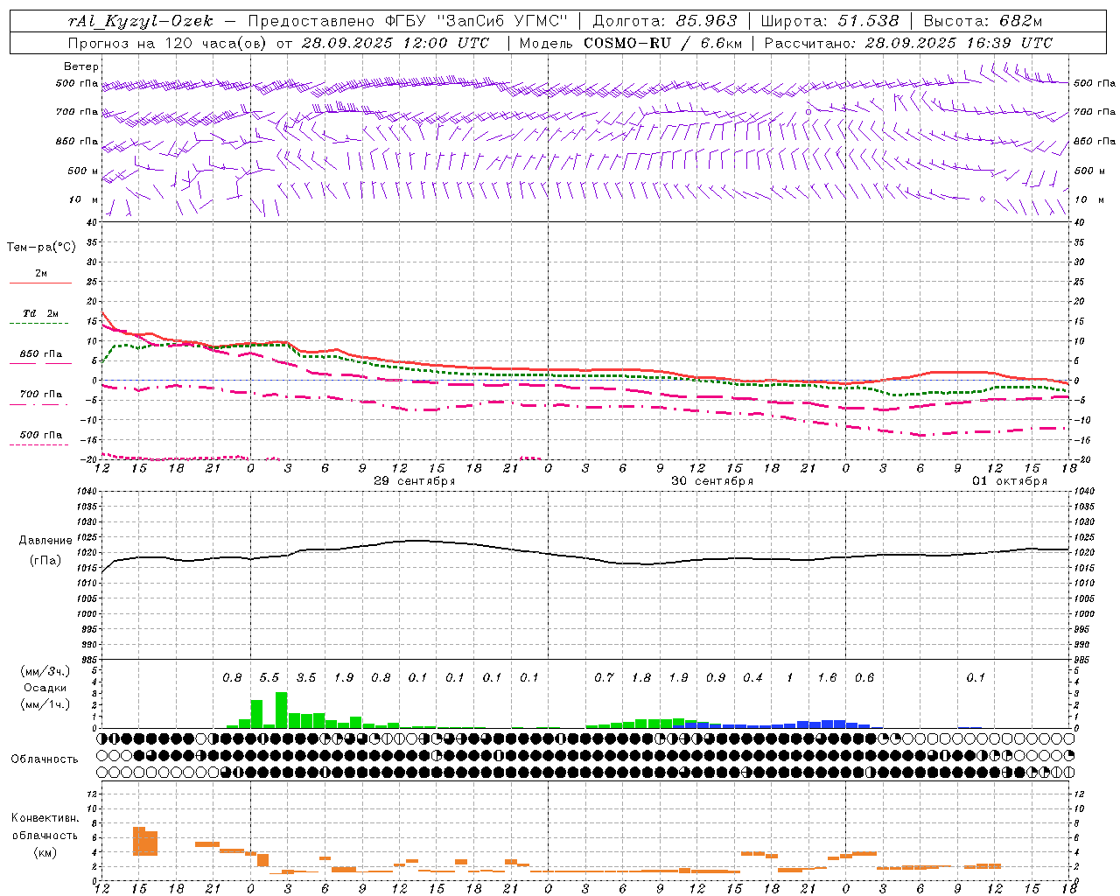Click the Ветер section label
This screenshot has height=896, width=1120.
tap(81, 66)
